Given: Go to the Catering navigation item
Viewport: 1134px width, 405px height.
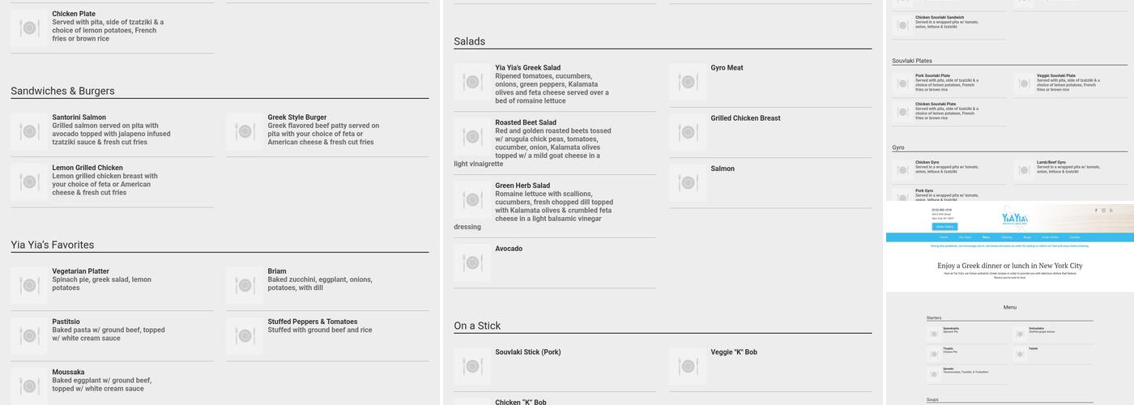Looking at the screenshot, I should [x=1006, y=237].
